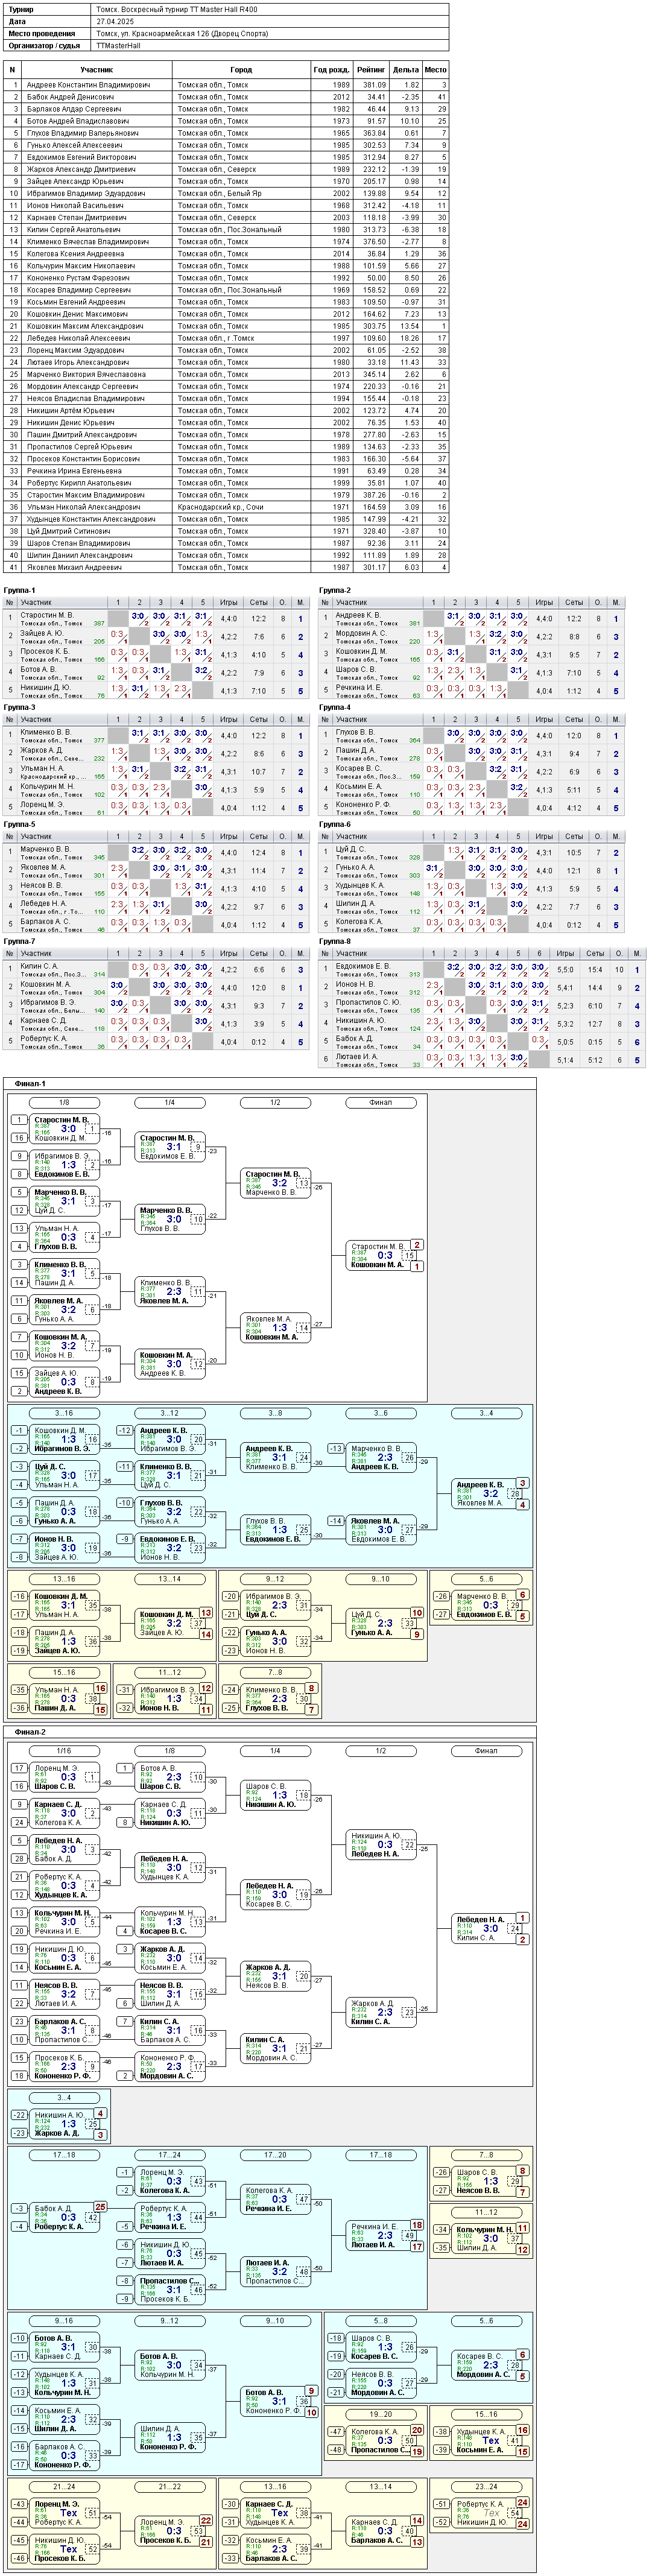The image size is (652, 2576).
Task: Click the 'Группа-4' heading
Action: click(x=335, y=707)
